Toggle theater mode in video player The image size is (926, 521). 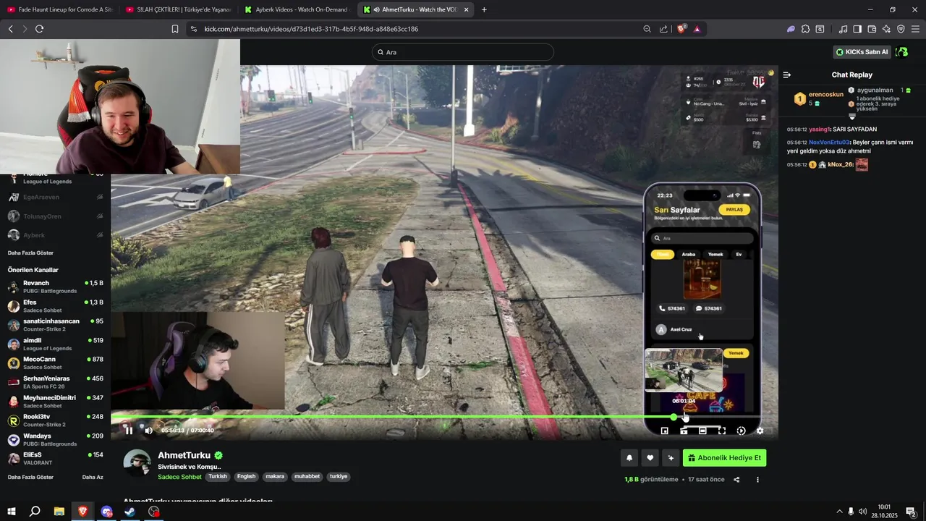point(702,431)
